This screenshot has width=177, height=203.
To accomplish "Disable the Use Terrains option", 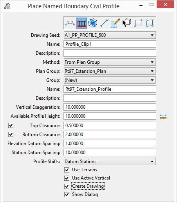I will (67, 170).
